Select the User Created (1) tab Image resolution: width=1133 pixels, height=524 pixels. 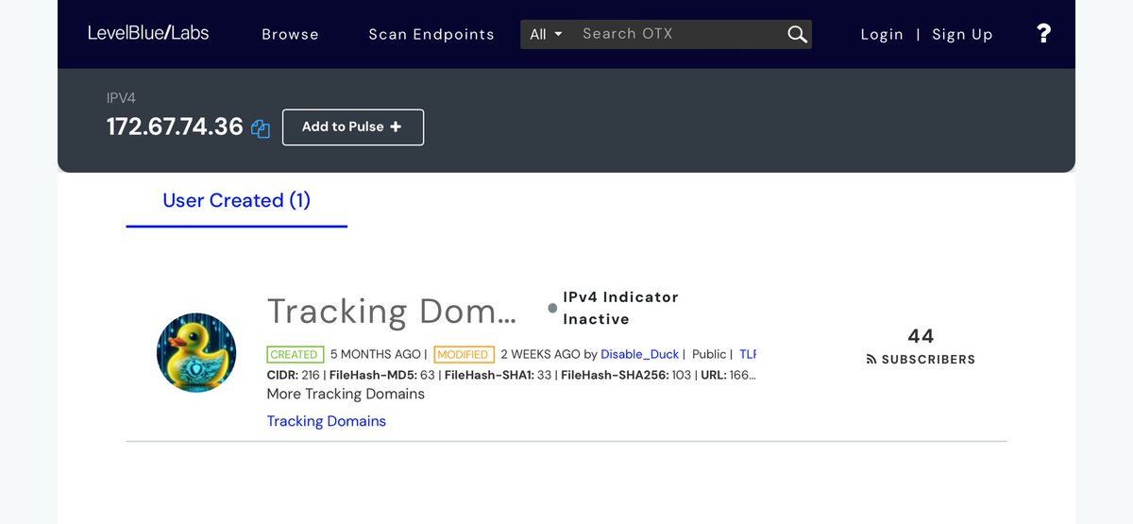pos(236,200)
